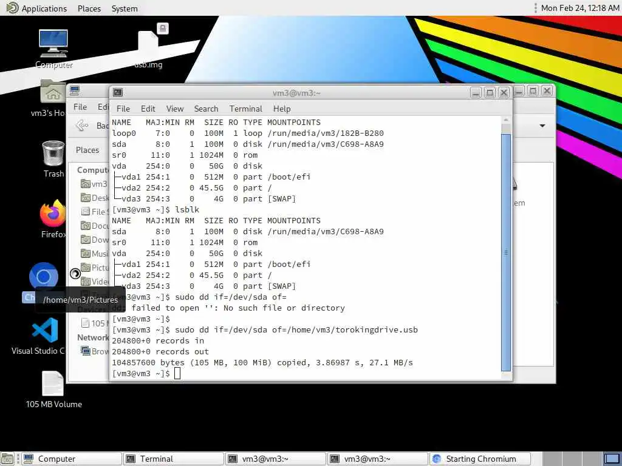Open the Trash desktop icon

tap(53, 154)
